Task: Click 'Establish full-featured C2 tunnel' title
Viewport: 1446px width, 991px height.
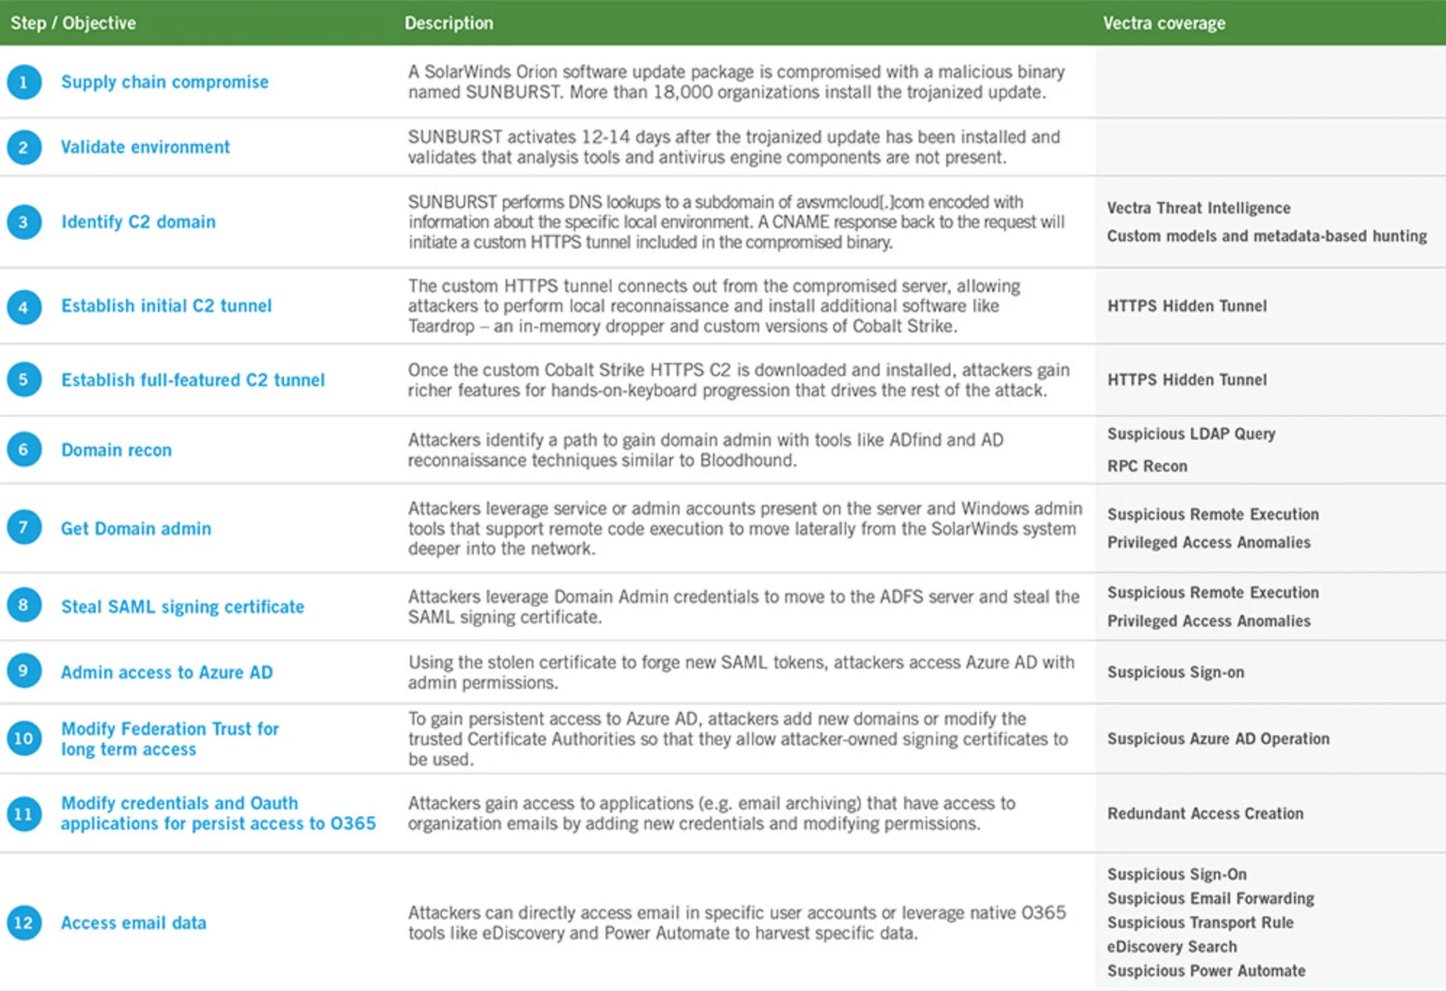Action: (x=193, y=380)
